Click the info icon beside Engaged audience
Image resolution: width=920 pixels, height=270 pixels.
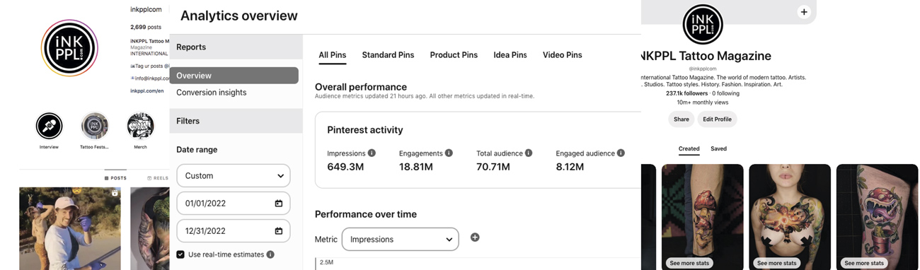(x=621, y=153)
